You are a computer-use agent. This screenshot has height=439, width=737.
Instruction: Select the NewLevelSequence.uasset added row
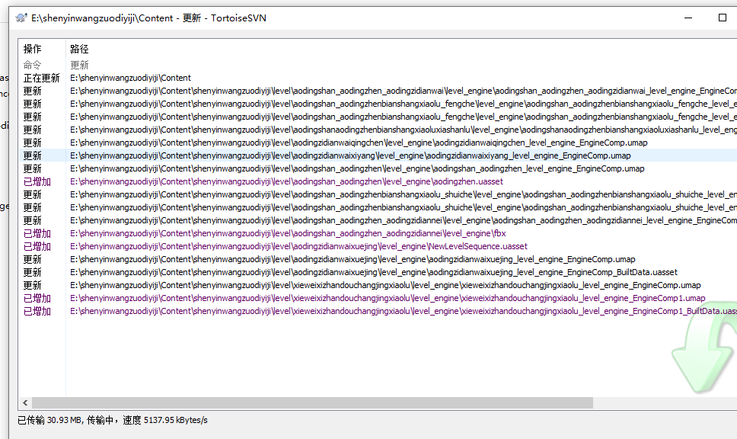[298, 246]
